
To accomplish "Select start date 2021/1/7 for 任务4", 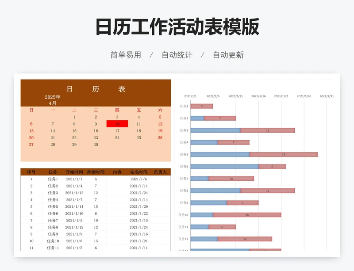I will pyautogui.click(x=74, y=200).
